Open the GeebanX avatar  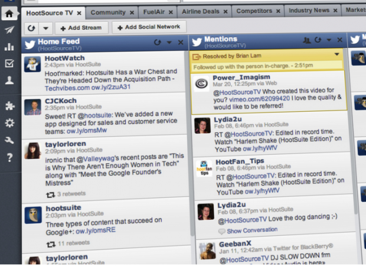tap(208, 251)
